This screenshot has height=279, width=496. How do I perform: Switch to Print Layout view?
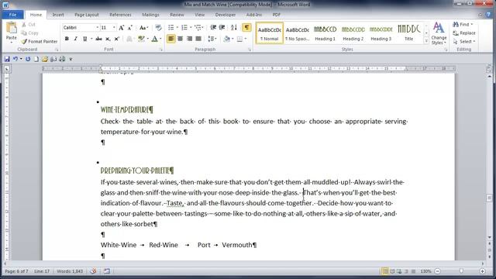click(385, 271)
